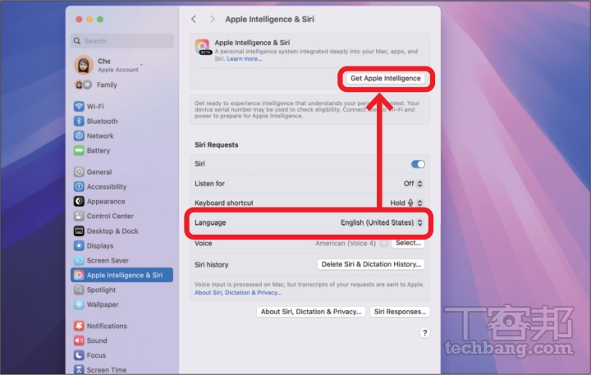Click the Desktop & Dock icon
Image resolution: width=591 pixels, height=375 pixels.
(79, 231)
